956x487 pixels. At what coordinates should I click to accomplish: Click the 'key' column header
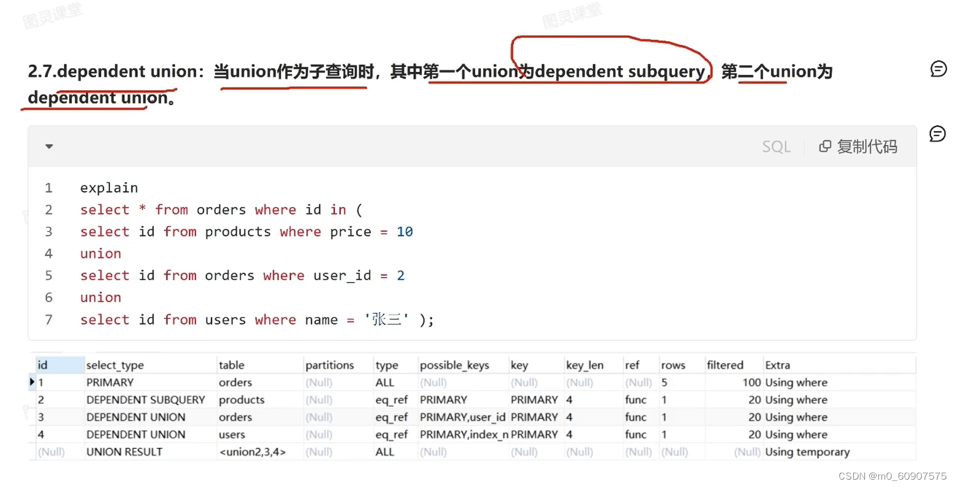pyautogui.click(x=536, y=365)
